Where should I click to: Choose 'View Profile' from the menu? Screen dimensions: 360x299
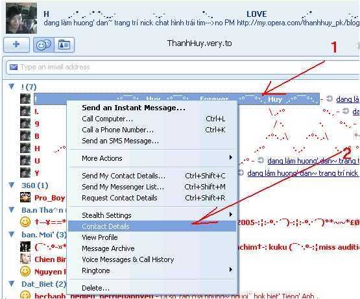152,237
